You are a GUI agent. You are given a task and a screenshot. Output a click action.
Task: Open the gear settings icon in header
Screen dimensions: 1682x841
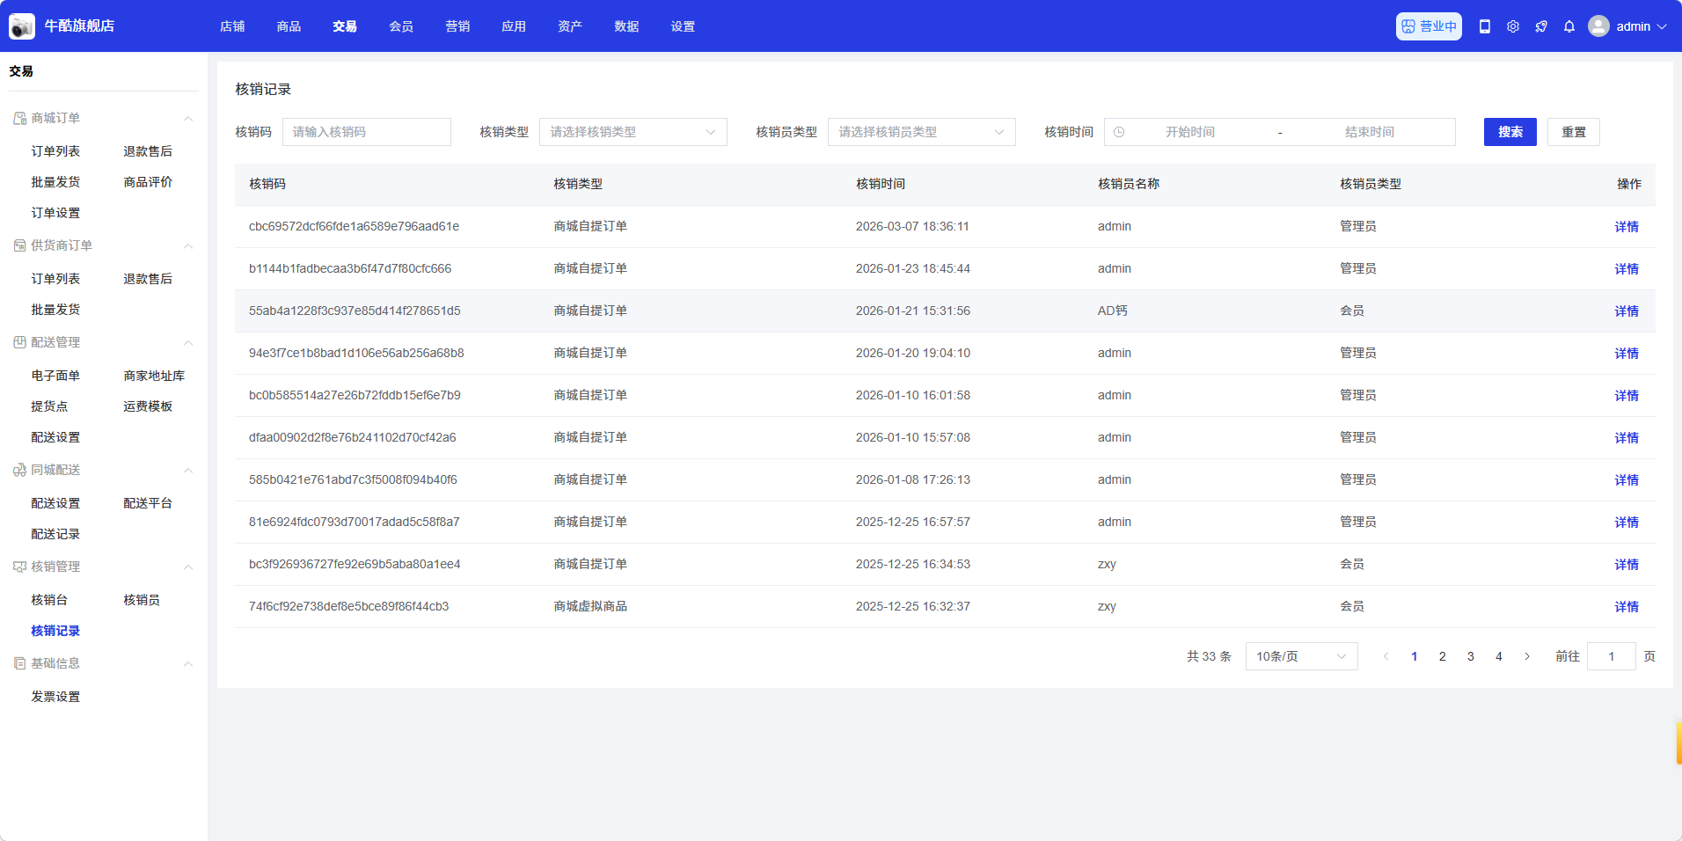coord(1512,26)
